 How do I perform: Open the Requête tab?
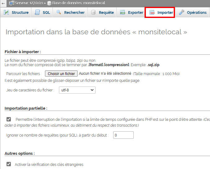pos(102,12)
